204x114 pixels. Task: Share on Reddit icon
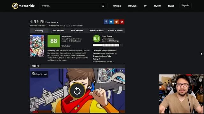coord(116,22)
